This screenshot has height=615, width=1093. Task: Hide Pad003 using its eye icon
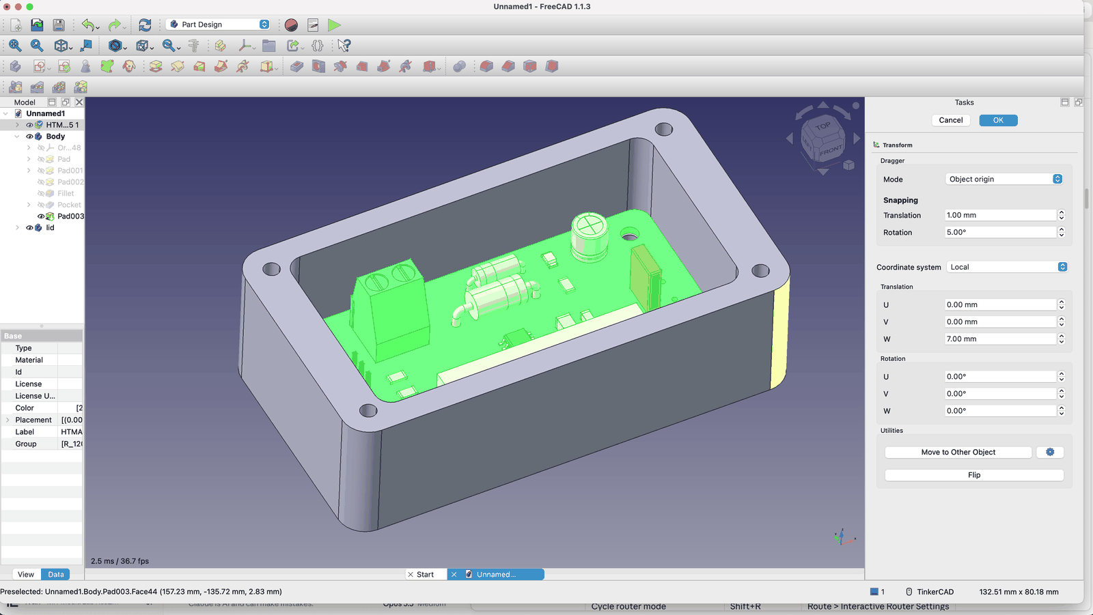point(41,216)
